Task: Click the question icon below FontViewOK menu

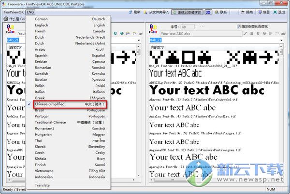Action: (6, 19)
